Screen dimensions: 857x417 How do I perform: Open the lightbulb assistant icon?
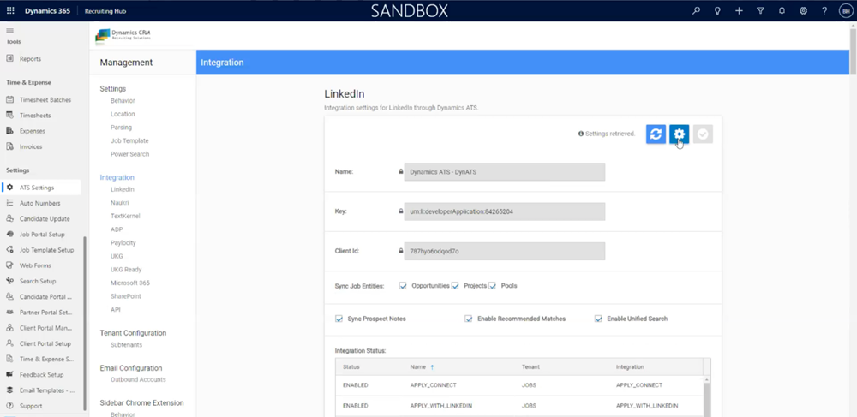click(x=717, y=11)
